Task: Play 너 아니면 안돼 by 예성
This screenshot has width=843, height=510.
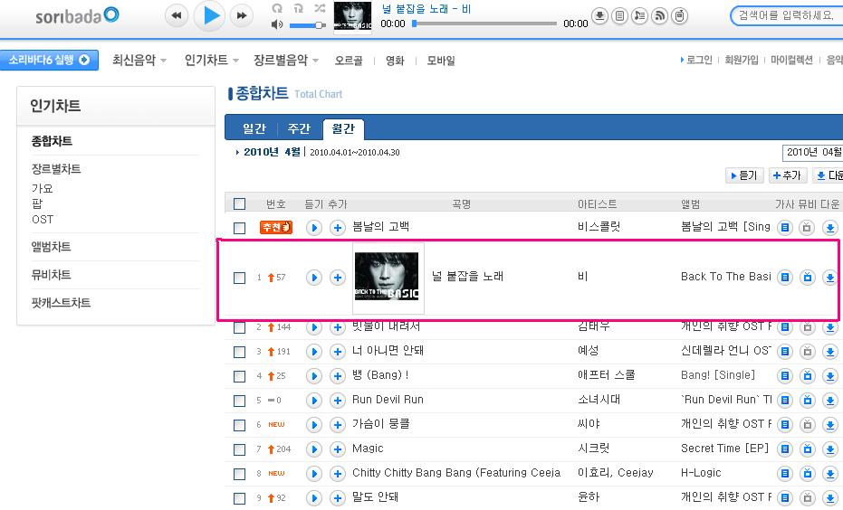Action: (x=314, y=352)
